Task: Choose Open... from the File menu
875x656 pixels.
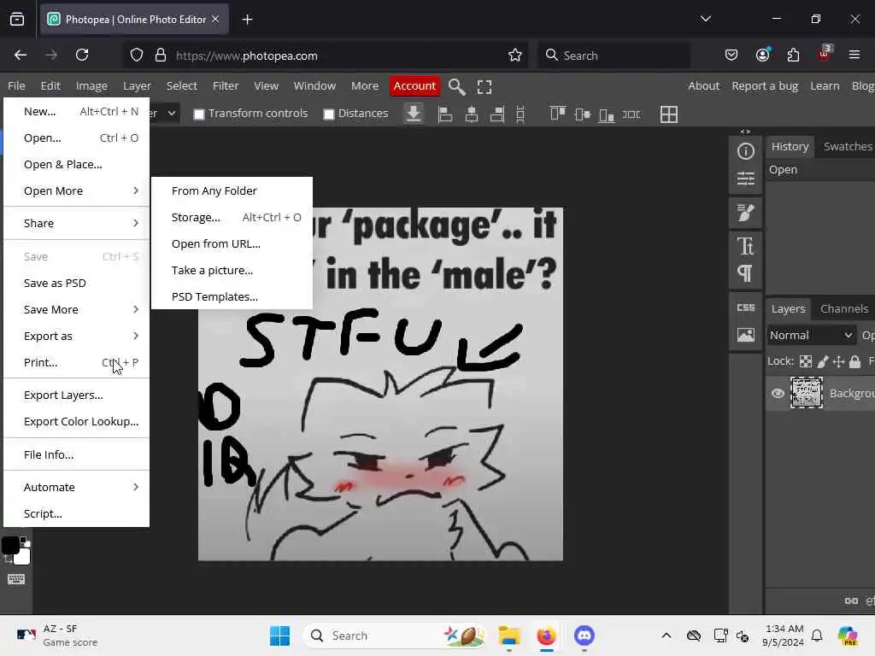Action: point(76,138)
